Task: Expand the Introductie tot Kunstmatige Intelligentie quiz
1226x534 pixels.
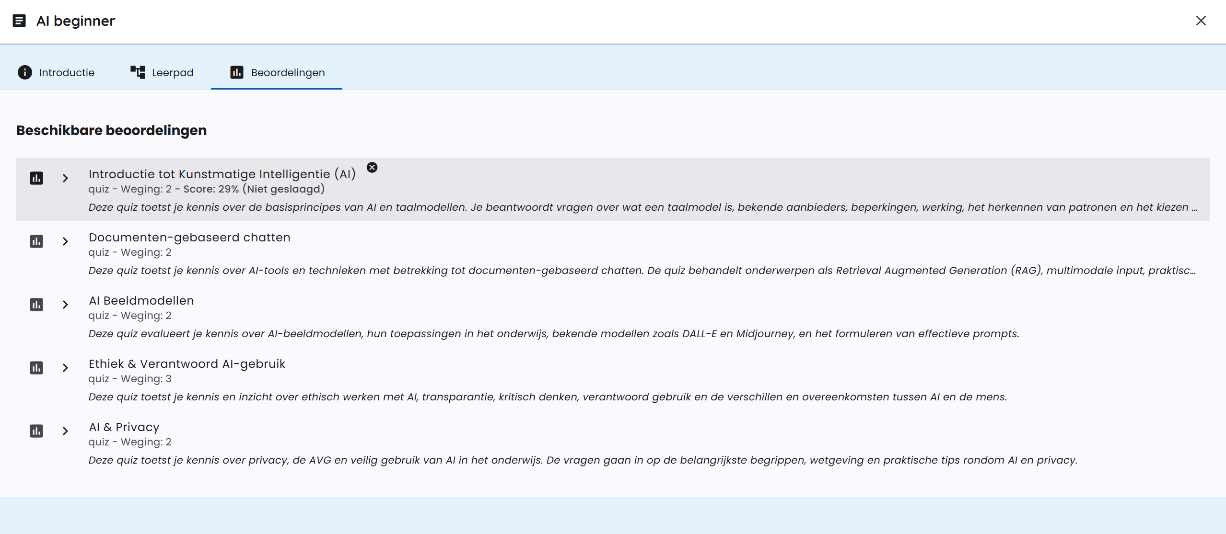Action: coord(65,178)
